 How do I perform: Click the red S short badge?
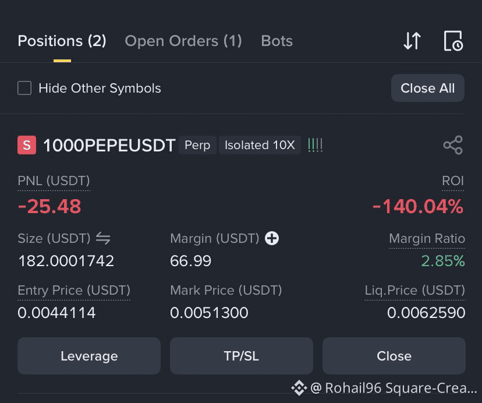click(x=27, y=145)
